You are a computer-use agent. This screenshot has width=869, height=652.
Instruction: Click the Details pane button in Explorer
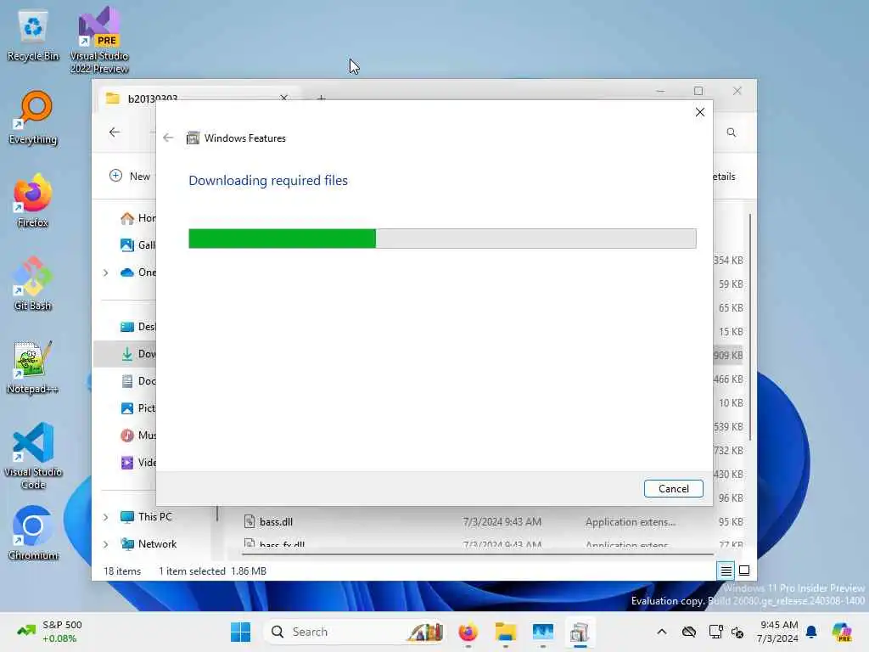pyautogui.click(x=724, y=177)
